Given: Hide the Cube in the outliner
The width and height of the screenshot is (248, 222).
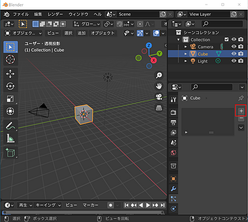Looking at the screenshot, I should click(x=234, y=54).
